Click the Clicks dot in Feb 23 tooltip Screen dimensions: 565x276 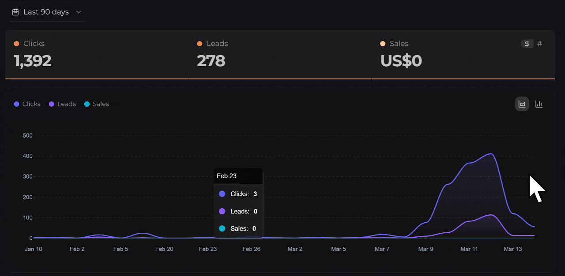point(222,194)
